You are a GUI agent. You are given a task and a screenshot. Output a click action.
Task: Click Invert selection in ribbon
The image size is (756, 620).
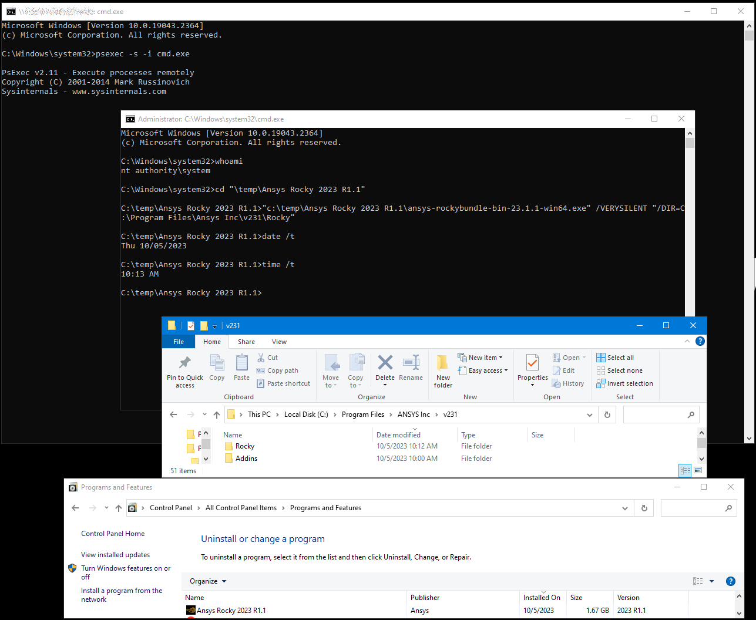tap(624, 383)
